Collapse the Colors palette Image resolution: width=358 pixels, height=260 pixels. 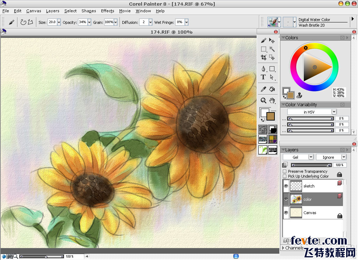coord(283,37)
